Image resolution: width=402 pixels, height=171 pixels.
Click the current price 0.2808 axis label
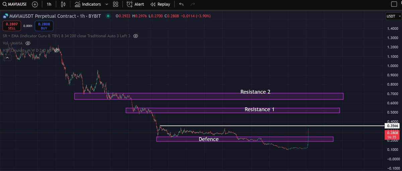(393, 135)
